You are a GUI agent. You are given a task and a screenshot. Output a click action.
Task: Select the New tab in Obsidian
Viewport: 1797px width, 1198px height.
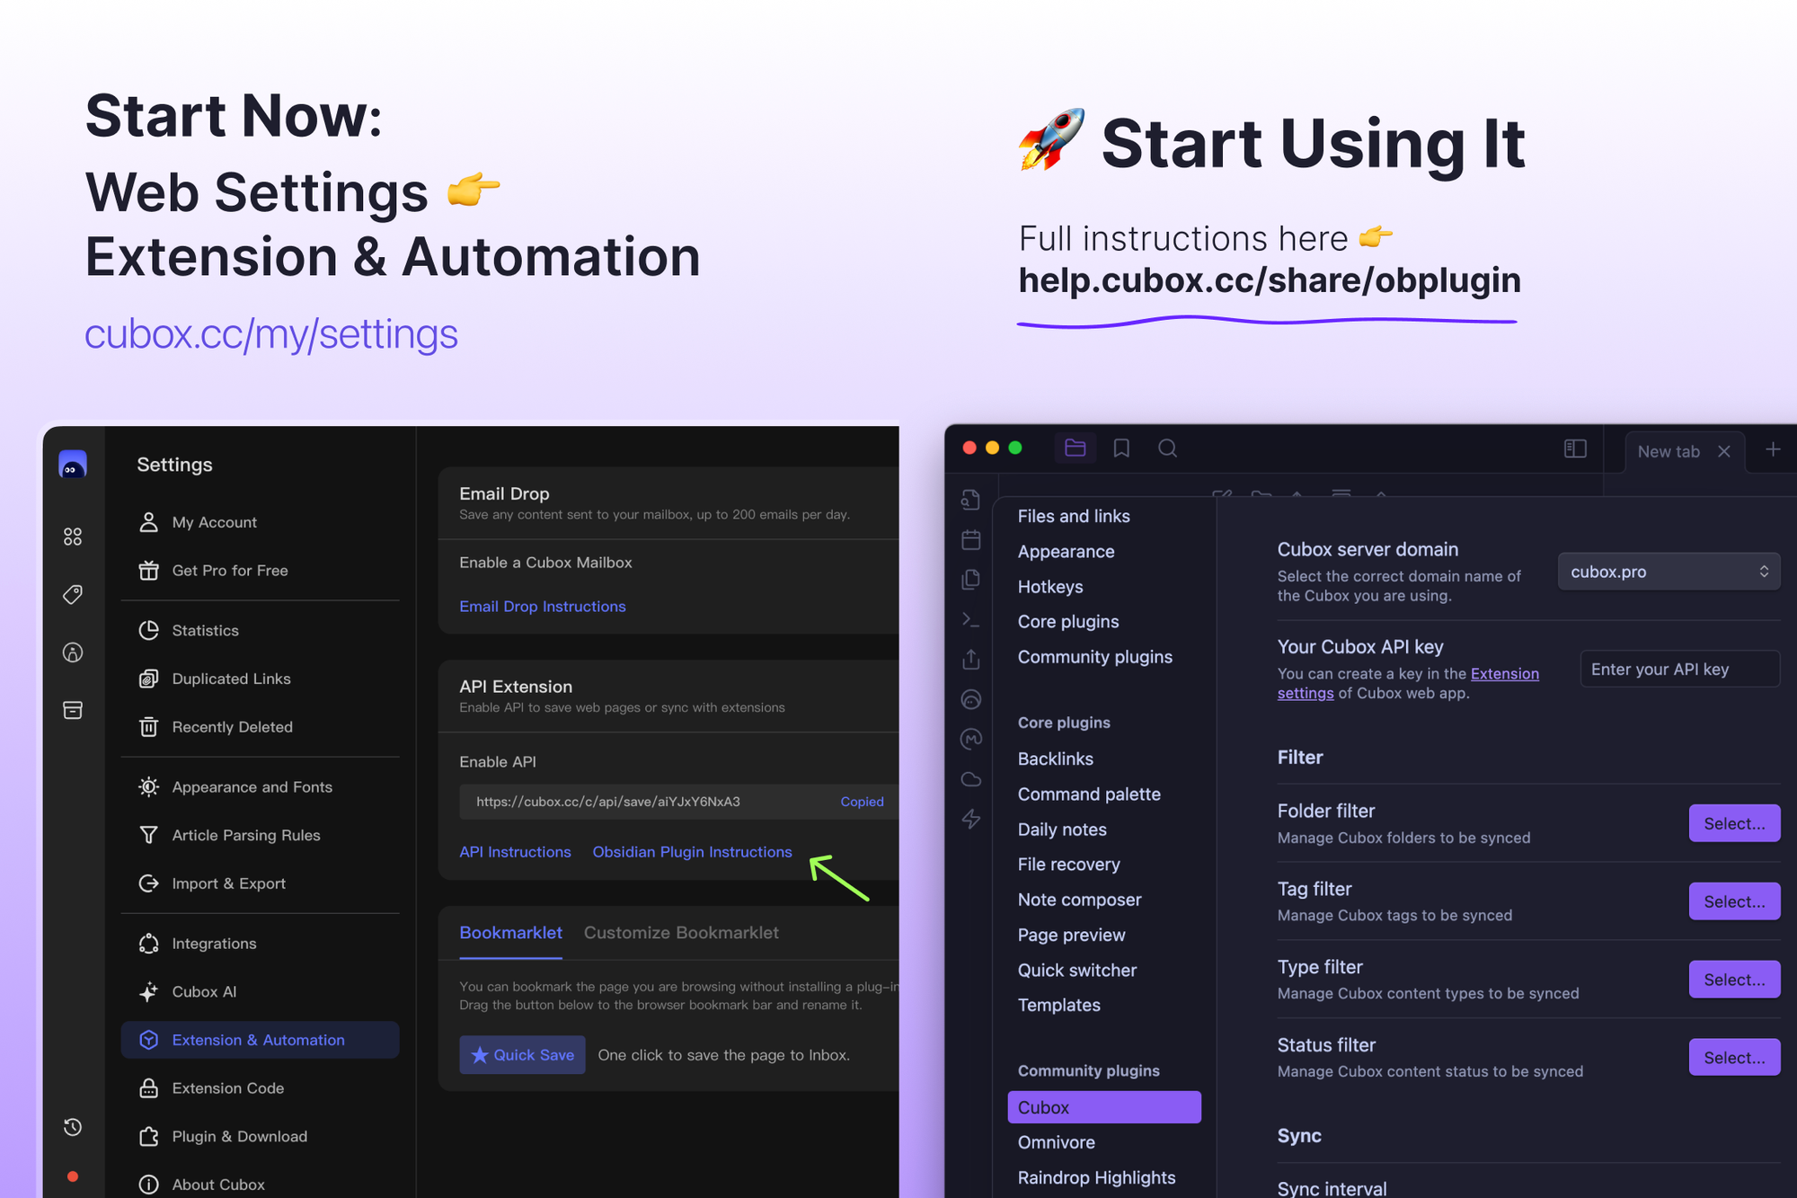pyautogui.click(x=1669, y=451)
